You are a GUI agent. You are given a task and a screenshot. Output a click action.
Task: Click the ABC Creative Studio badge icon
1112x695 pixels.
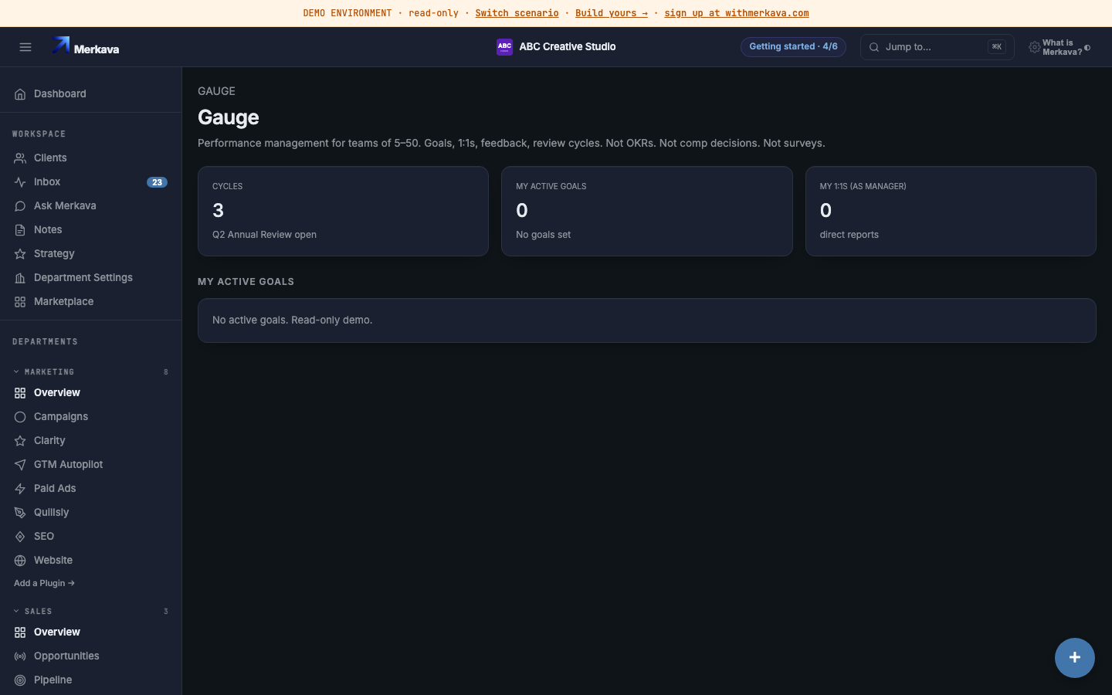[x=504, y=47]
